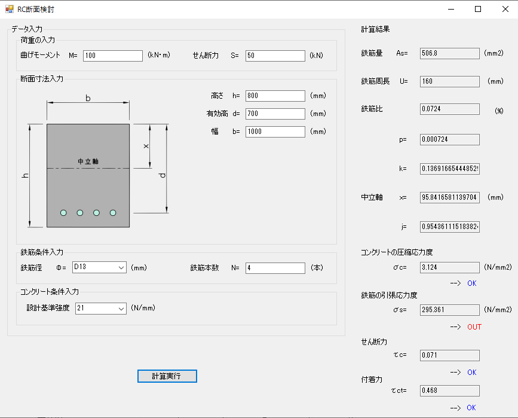Minimize the RC断面検討 window
This screenshot has height=418, width=518.
tap(451, 9)
